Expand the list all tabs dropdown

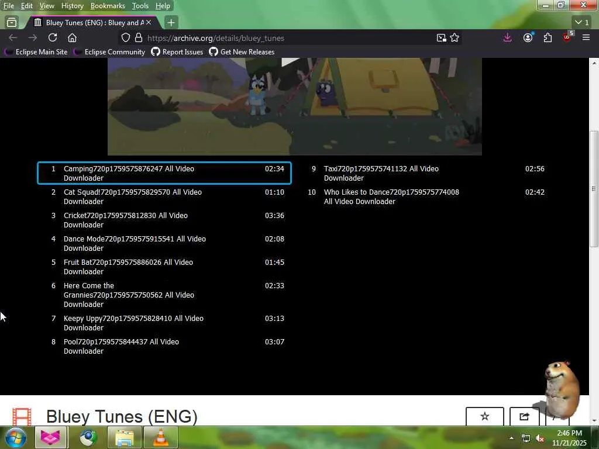582,23
